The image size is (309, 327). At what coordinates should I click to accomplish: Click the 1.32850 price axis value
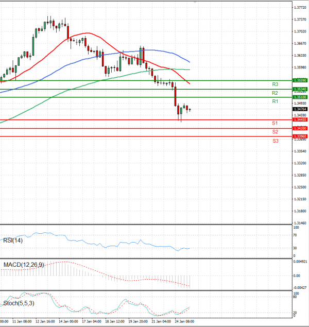pos(300,175)
